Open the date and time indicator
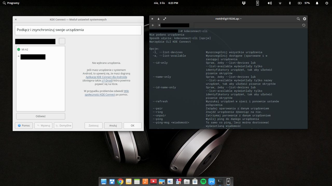This screenshot has width=332, height=186. (166, 3)
